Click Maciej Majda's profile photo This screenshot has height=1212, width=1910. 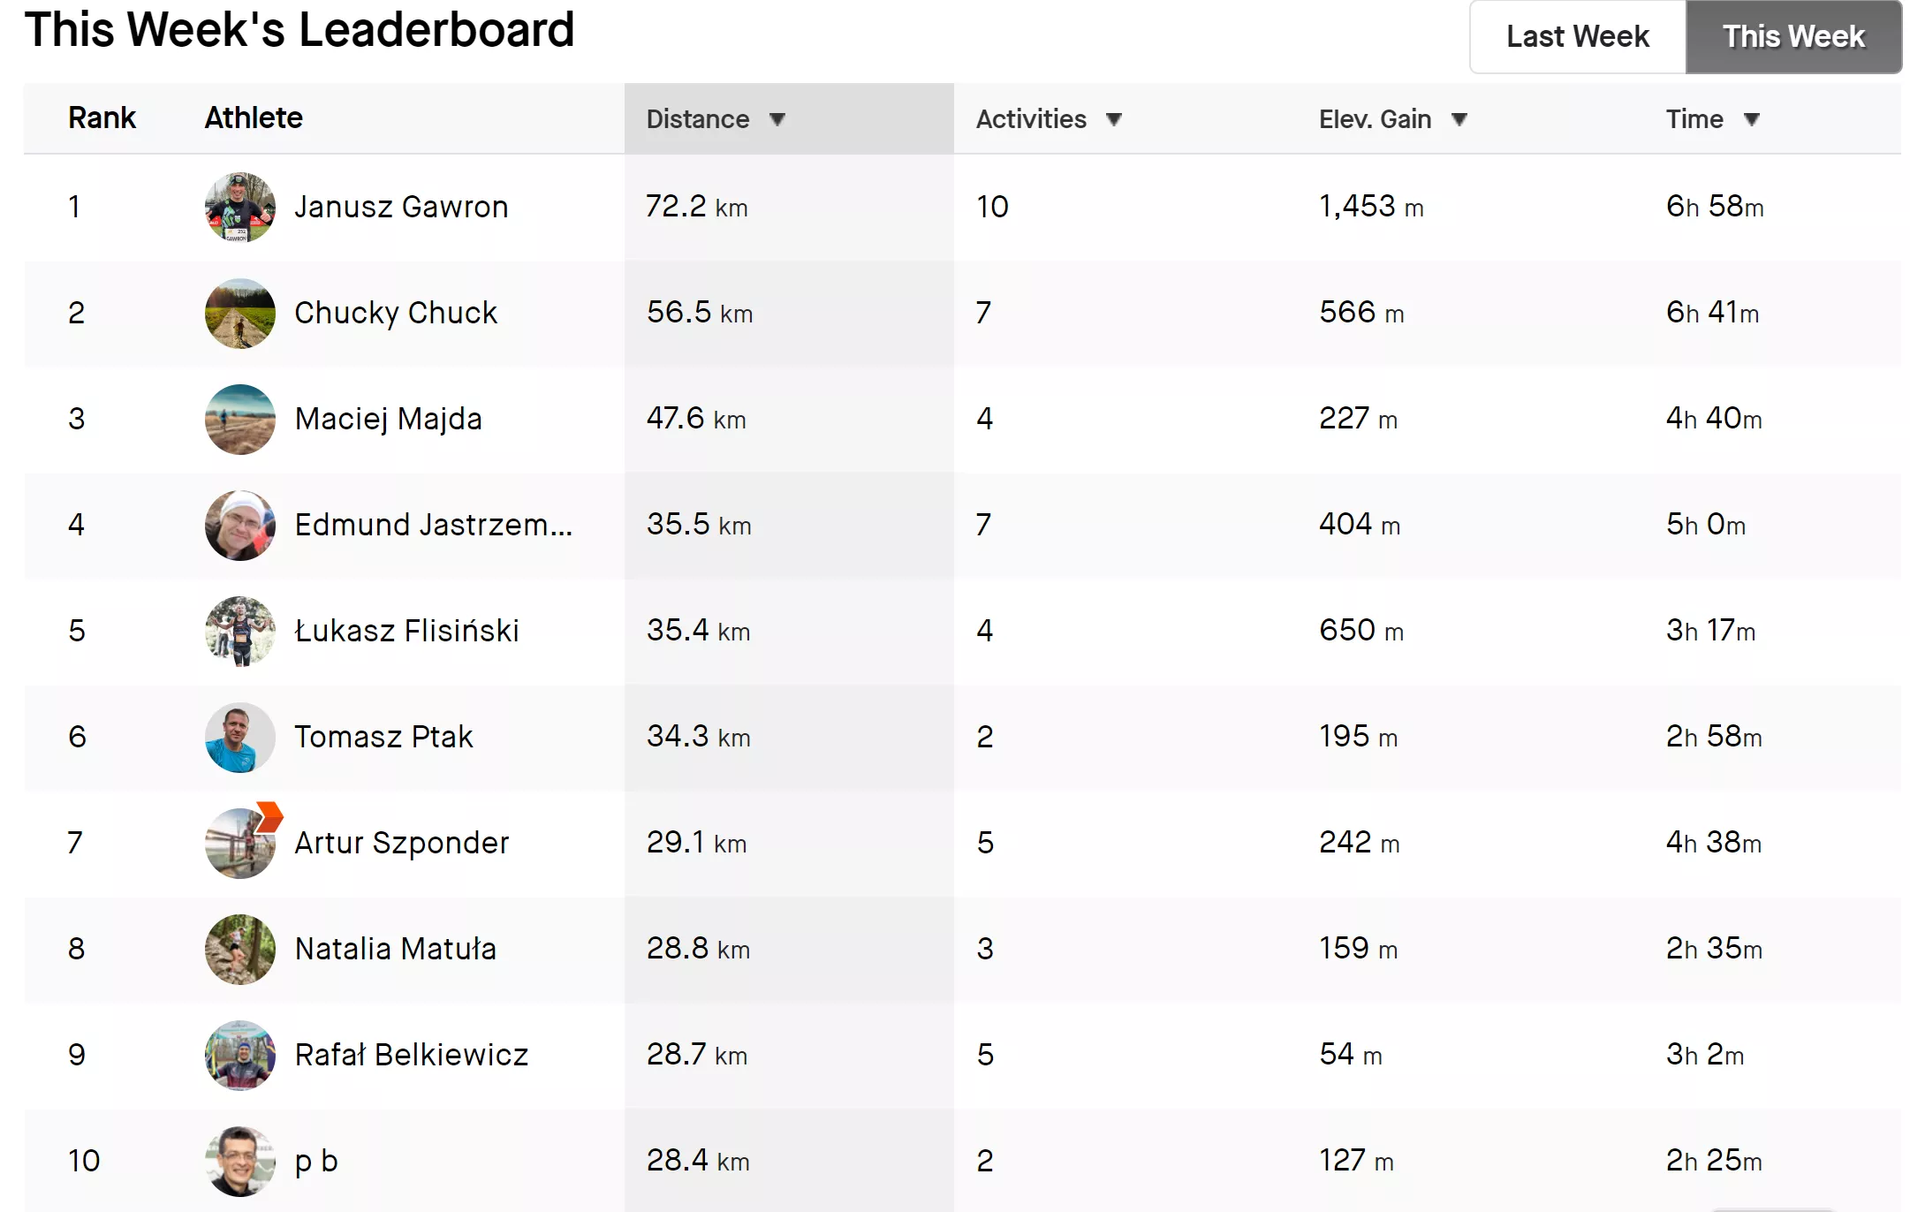tap(239, 420)
